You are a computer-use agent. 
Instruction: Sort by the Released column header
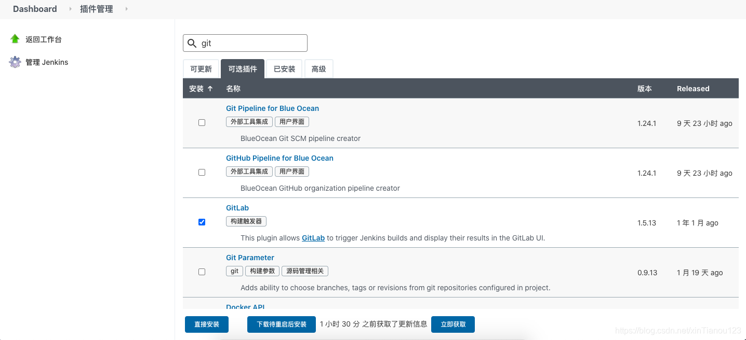click(693, 89)
